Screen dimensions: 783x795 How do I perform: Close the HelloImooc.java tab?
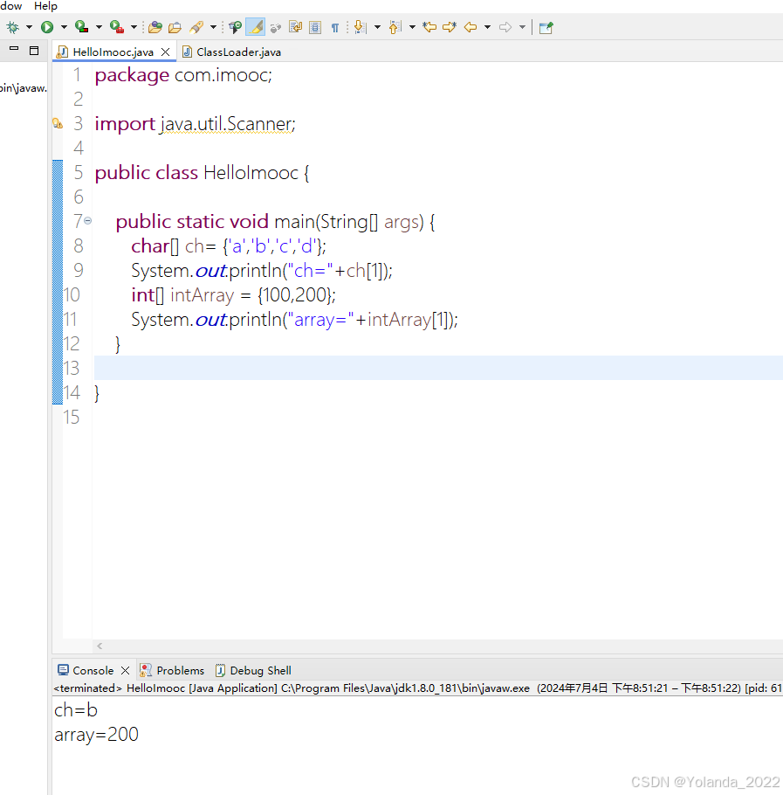click(x=165, y=52)
